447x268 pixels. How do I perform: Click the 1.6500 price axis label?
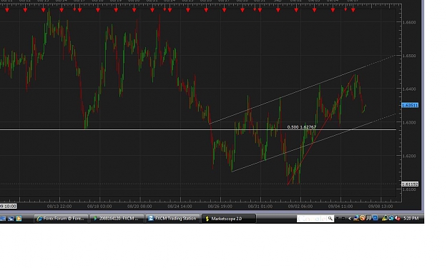pyautogui.click(x=409, y=56)
